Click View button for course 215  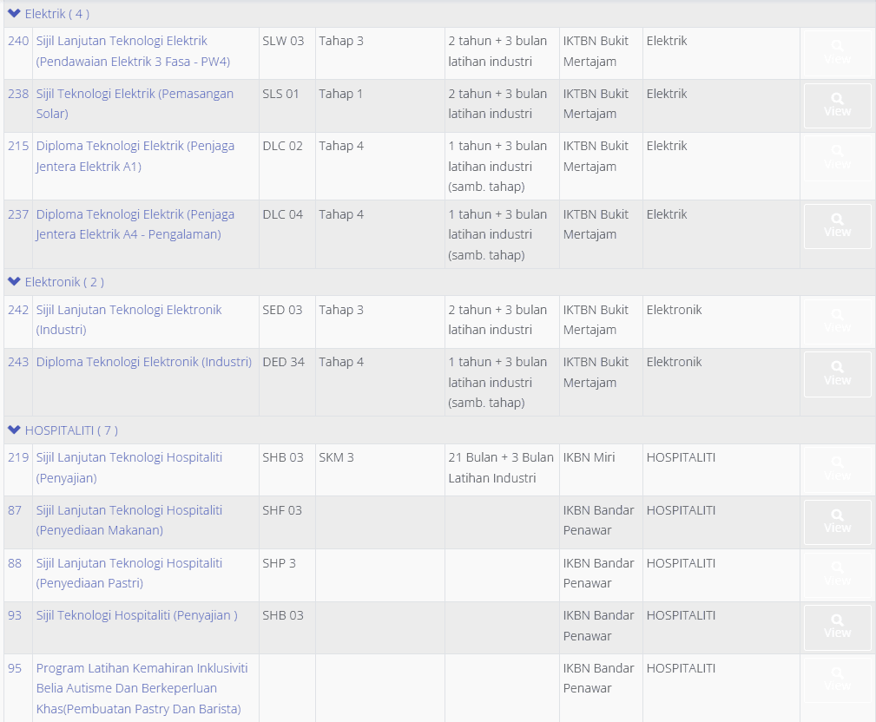[x=837, y=158]
